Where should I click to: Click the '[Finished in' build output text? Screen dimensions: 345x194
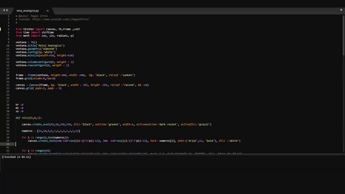coord(16,157)
